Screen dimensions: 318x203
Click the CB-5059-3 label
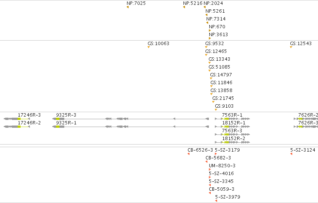point(222,189)
